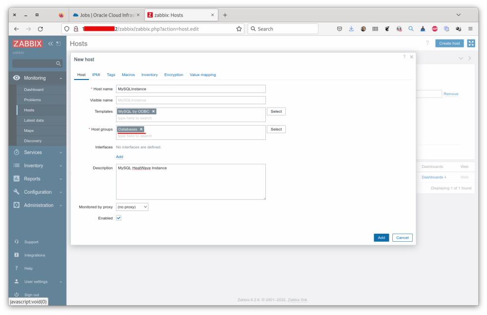Screen dimensions: 487x315
Task: Click the Description text area
Action: (191, 182)
